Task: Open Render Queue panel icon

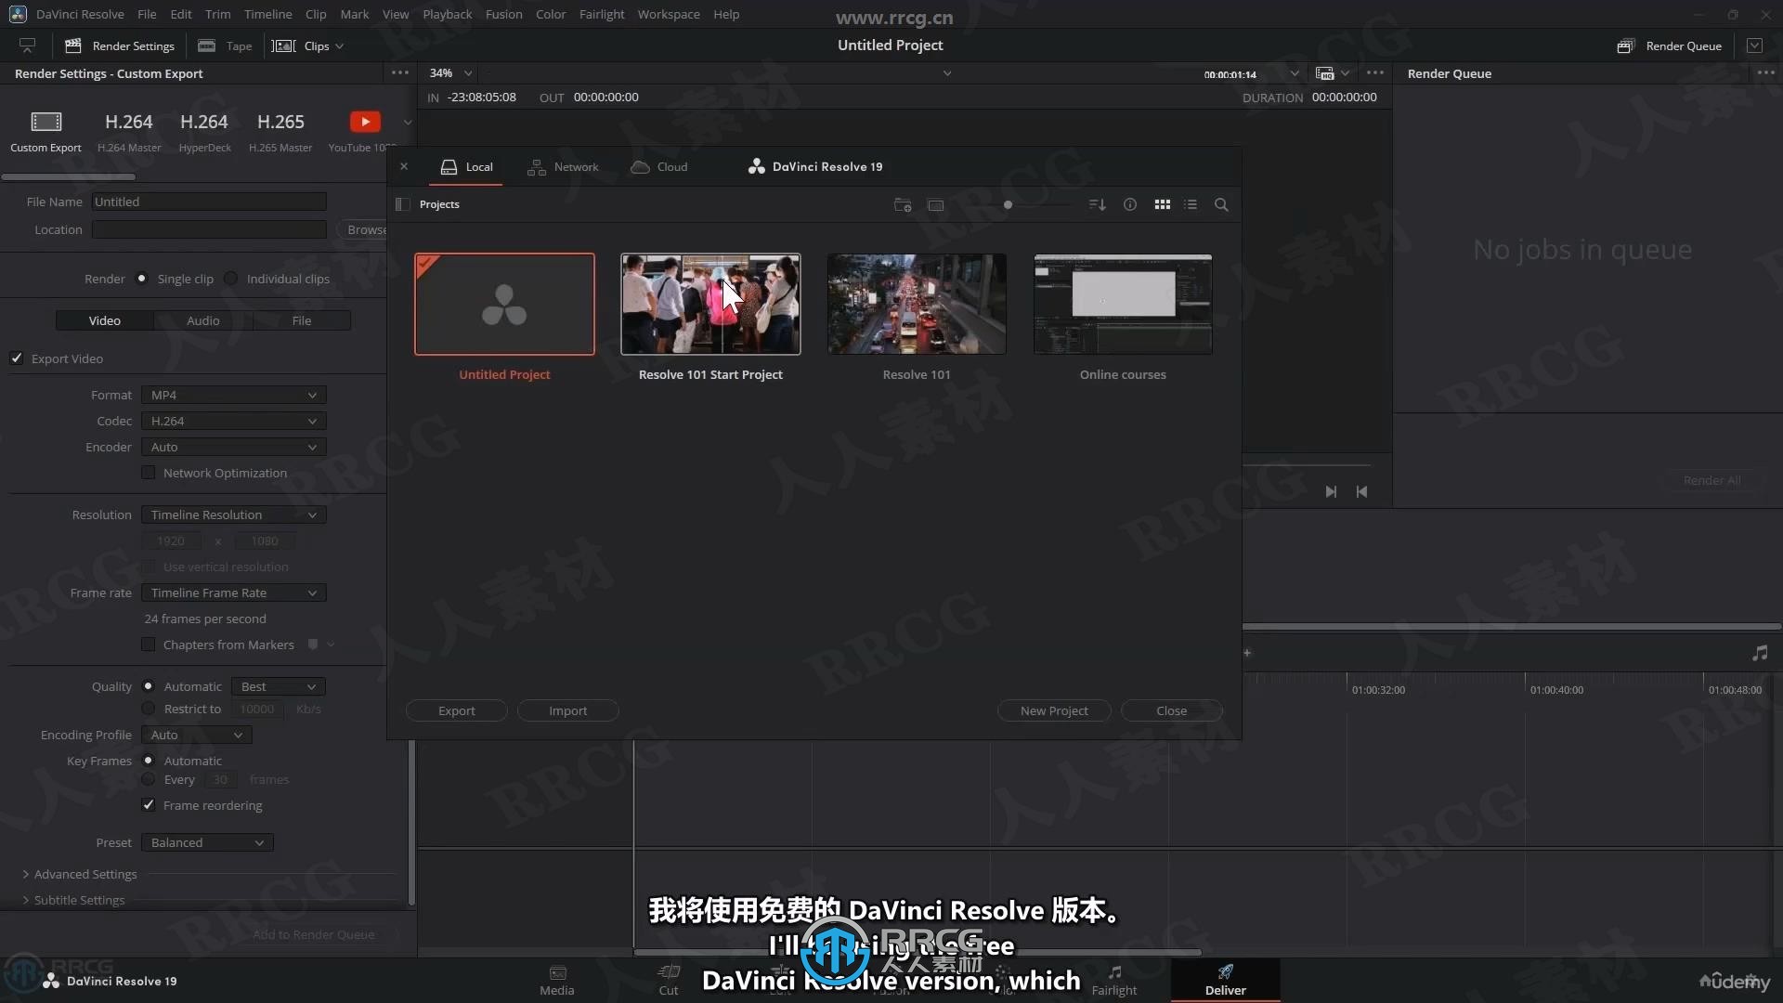Action: [x=1625, y=46]
